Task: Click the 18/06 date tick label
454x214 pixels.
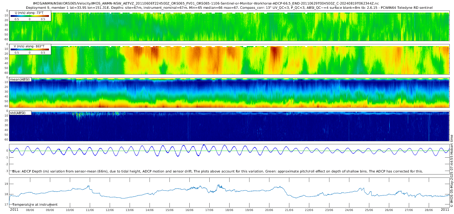Action: tap(229, 210)
